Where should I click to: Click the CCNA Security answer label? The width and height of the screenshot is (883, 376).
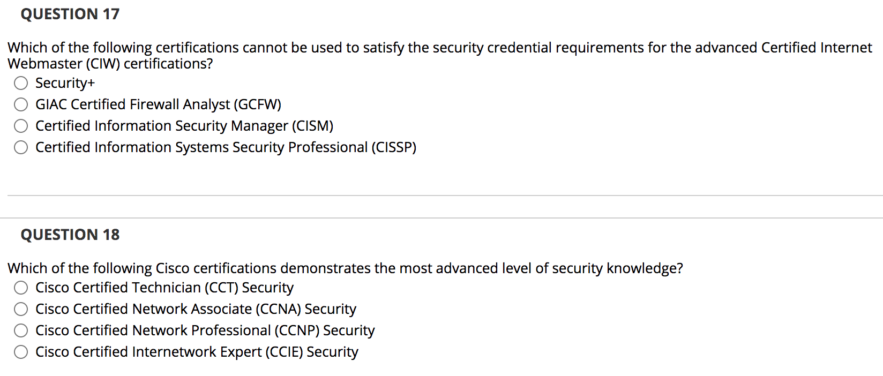tap(196, 309)
